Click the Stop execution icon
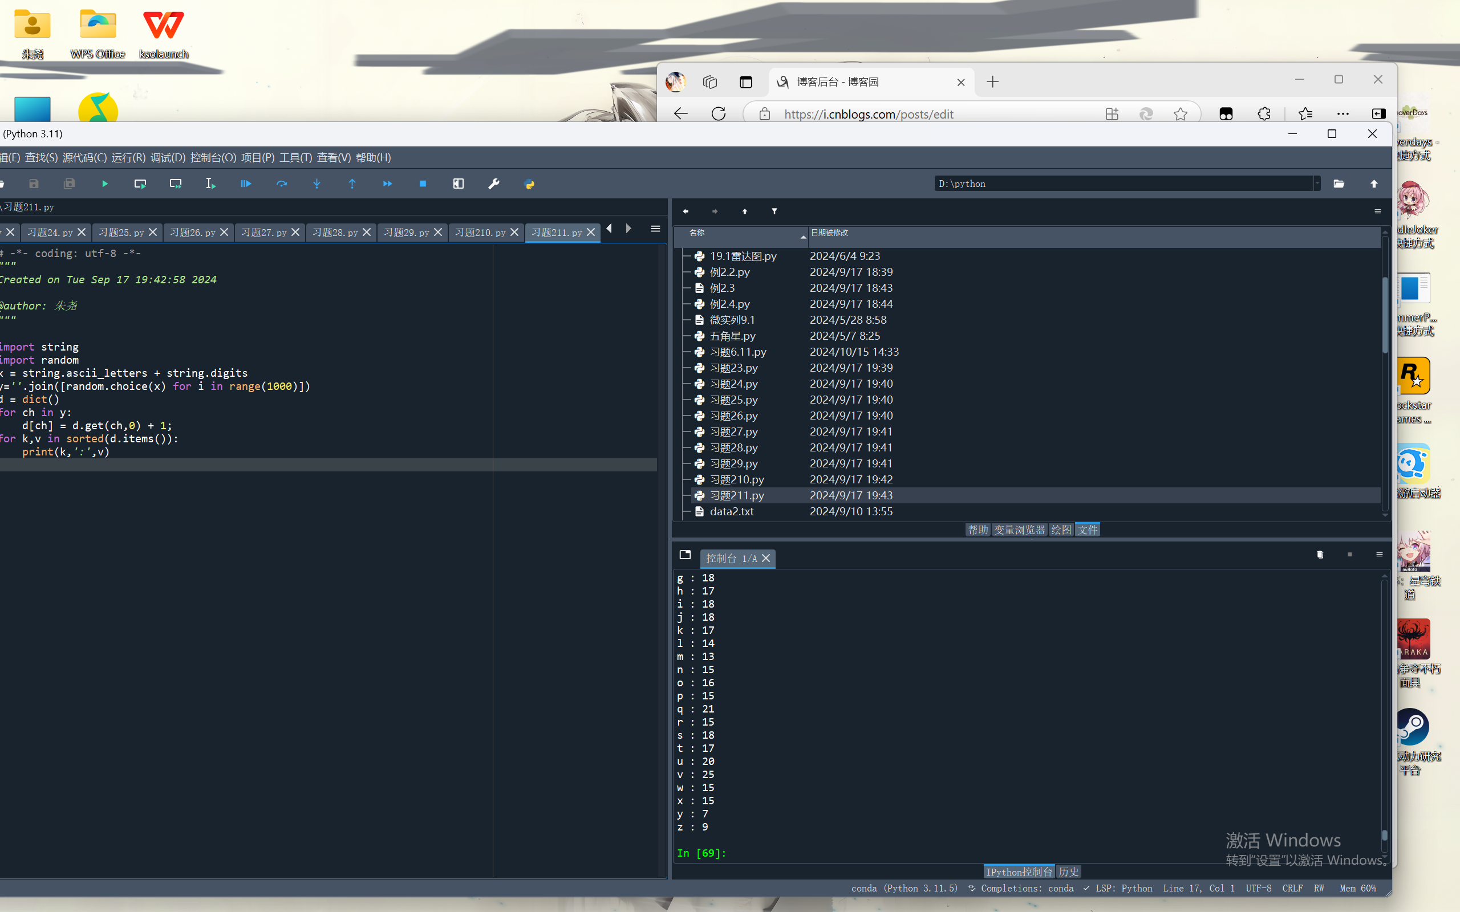Viewport: 1460px width, 912px height. pos(423,184)
